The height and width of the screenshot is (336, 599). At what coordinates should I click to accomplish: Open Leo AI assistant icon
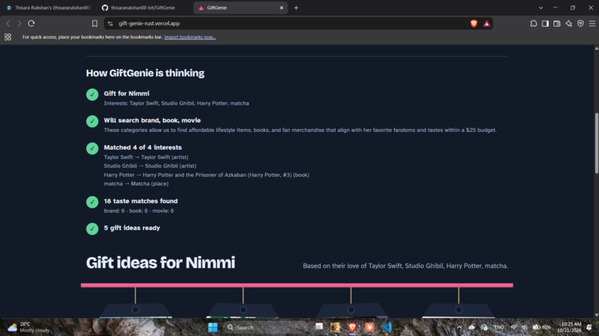pos(569,24)
